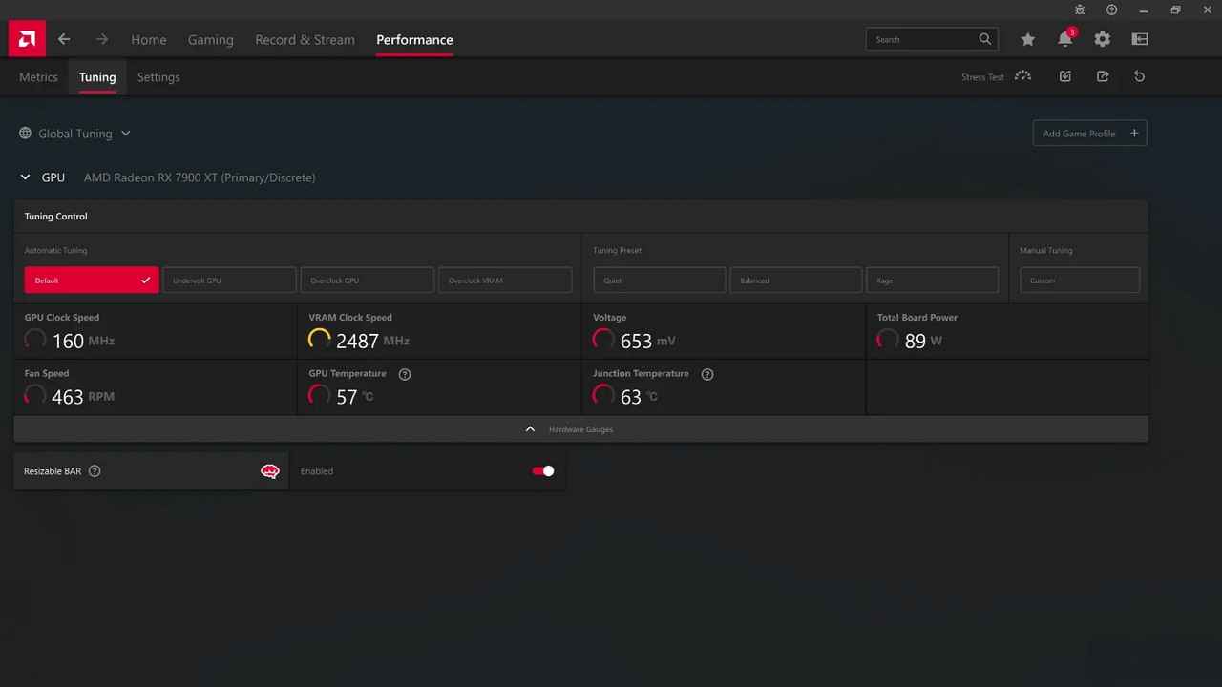Open the settings gear icon
1222x687 pixels.
tap(1102, 39)
